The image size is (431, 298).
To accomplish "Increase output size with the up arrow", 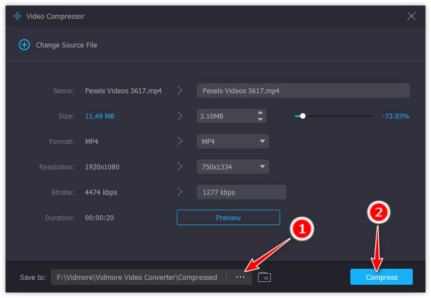I will pos(260,113).
